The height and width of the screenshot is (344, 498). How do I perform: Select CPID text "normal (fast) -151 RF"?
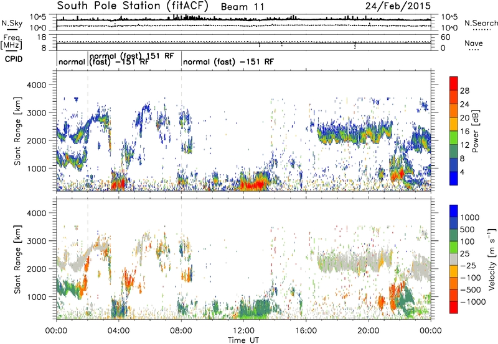tap(228, 61)
